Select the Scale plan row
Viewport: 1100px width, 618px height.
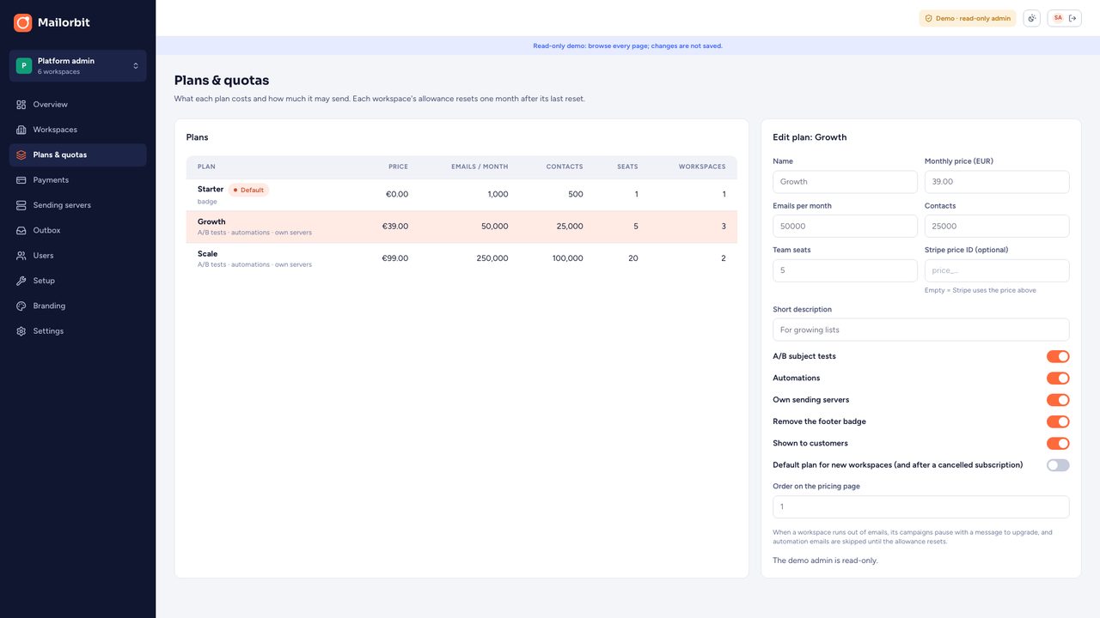461,258
